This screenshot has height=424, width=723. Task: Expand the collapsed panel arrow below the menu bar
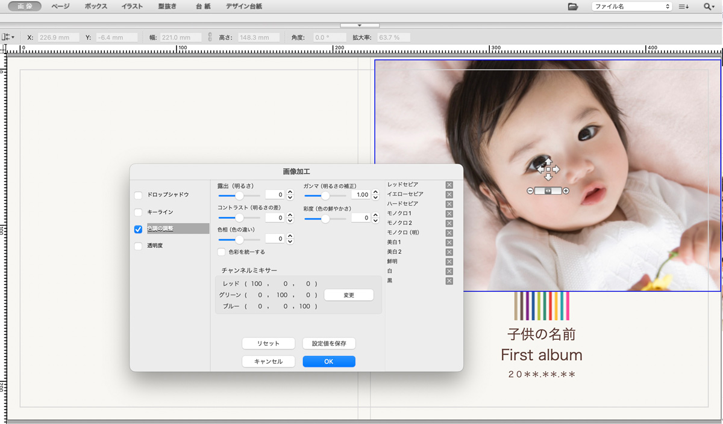(x=360, y=25)
